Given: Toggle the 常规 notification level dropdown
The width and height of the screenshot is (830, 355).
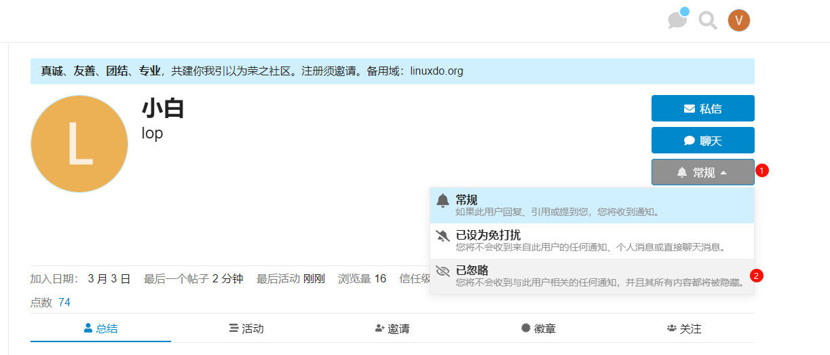Looking at the screenshot, I should click(702, 172).
